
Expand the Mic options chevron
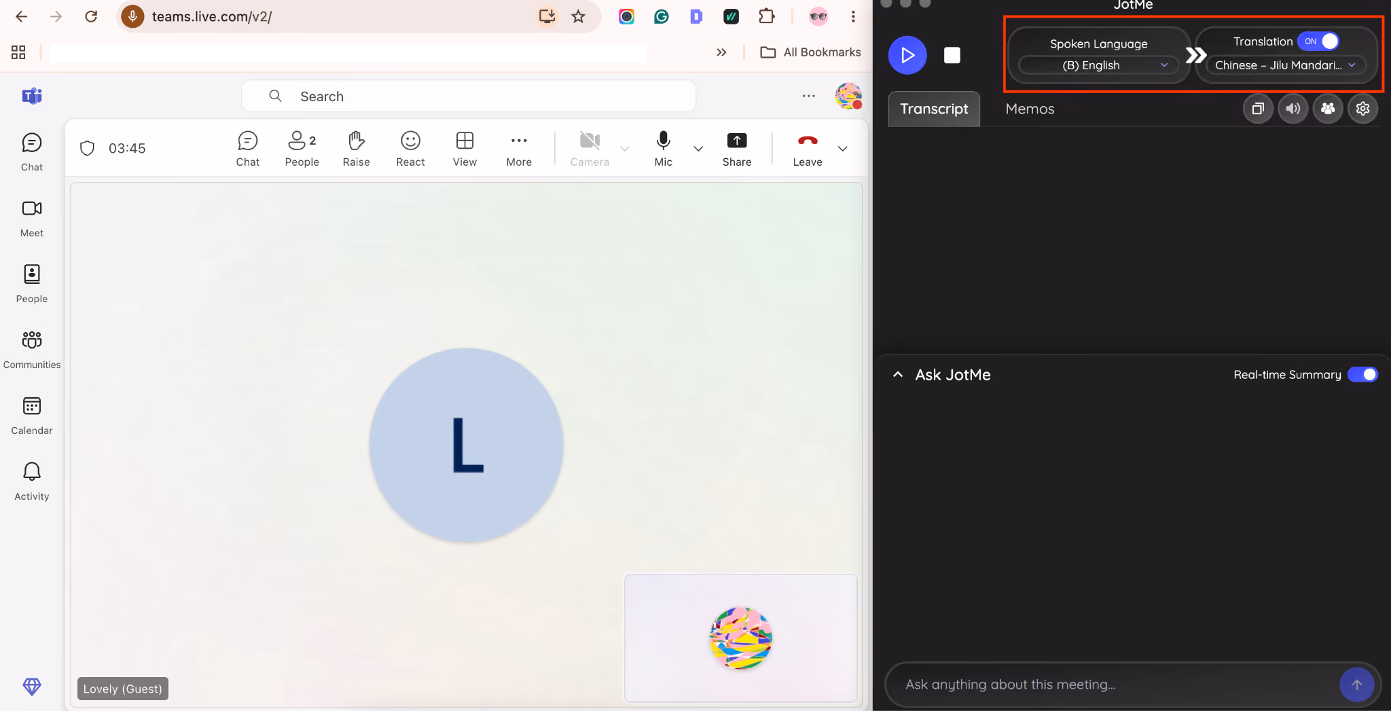click(x=698, y=149)
